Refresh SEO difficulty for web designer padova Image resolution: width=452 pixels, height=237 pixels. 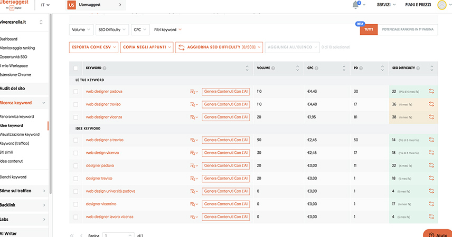click(x=431, y=92)
